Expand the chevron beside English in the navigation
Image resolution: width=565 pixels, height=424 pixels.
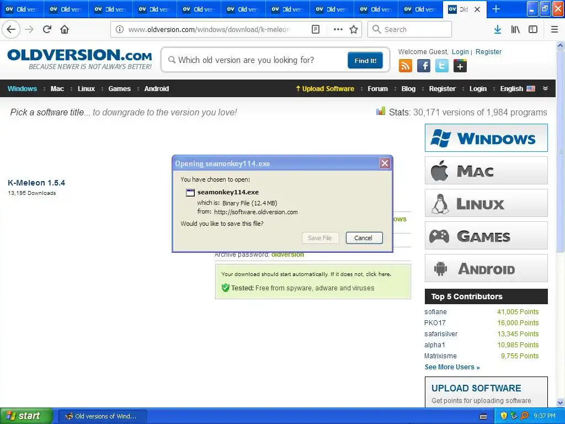pos(545,89)
